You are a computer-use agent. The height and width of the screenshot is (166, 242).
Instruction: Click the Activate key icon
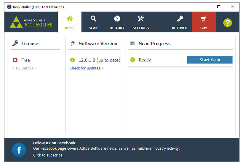point(180,19)
